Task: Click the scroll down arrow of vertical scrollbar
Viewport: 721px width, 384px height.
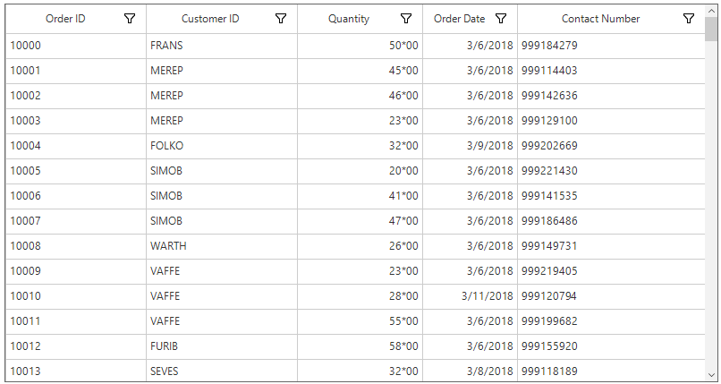Action: click(711, 375)
